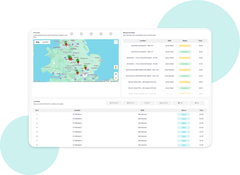240x175 pixels.
Task: Filter live feed by Patrol
Action: 147,103
